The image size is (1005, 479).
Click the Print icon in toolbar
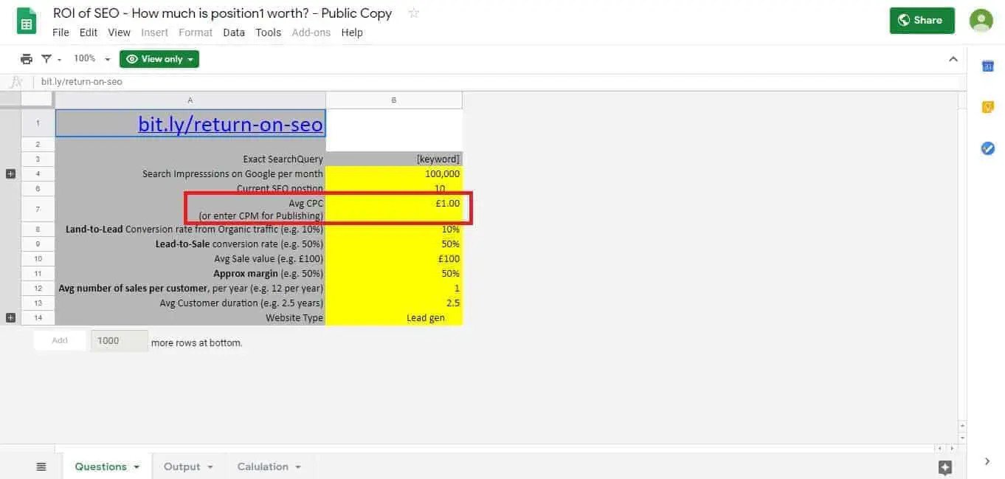coord(27,59)
